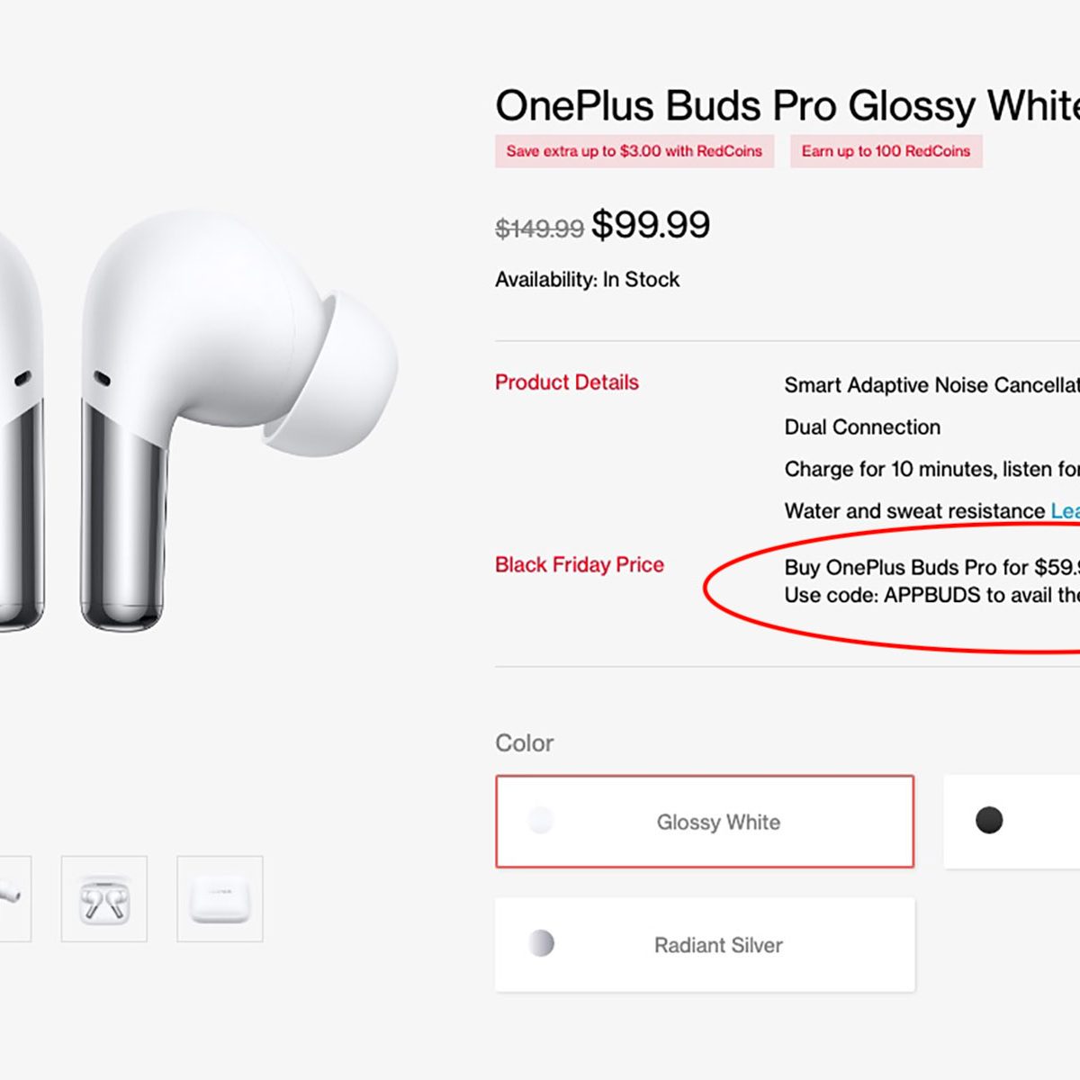Pick the black color swatch dot
The width and height of the screenshot is (1080, 1080).
(x=989, y=820)
